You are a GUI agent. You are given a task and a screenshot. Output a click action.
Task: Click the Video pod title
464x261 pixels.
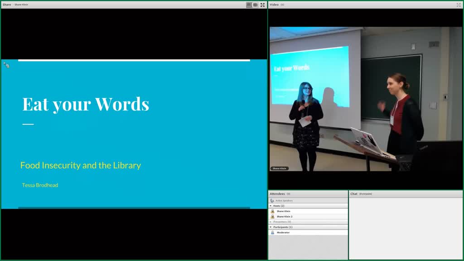coord(274,5)
